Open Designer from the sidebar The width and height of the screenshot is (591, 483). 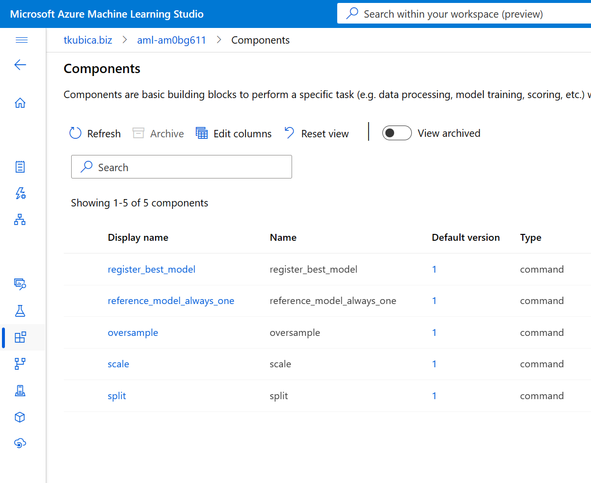20,220
